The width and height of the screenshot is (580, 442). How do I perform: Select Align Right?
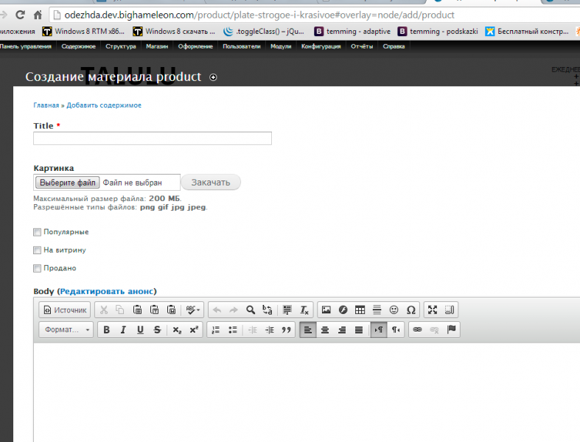click(x=342, y=329)
